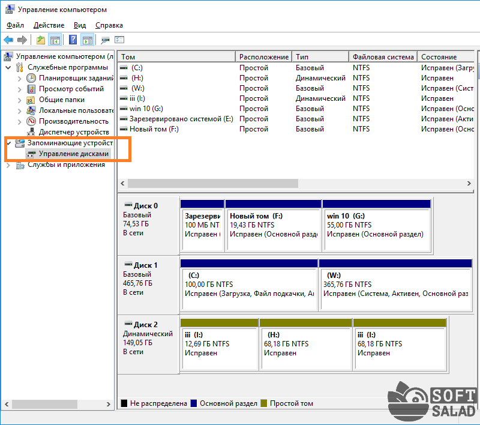
Task: Open the Справка menu
Action: click(x=109, y=25)
